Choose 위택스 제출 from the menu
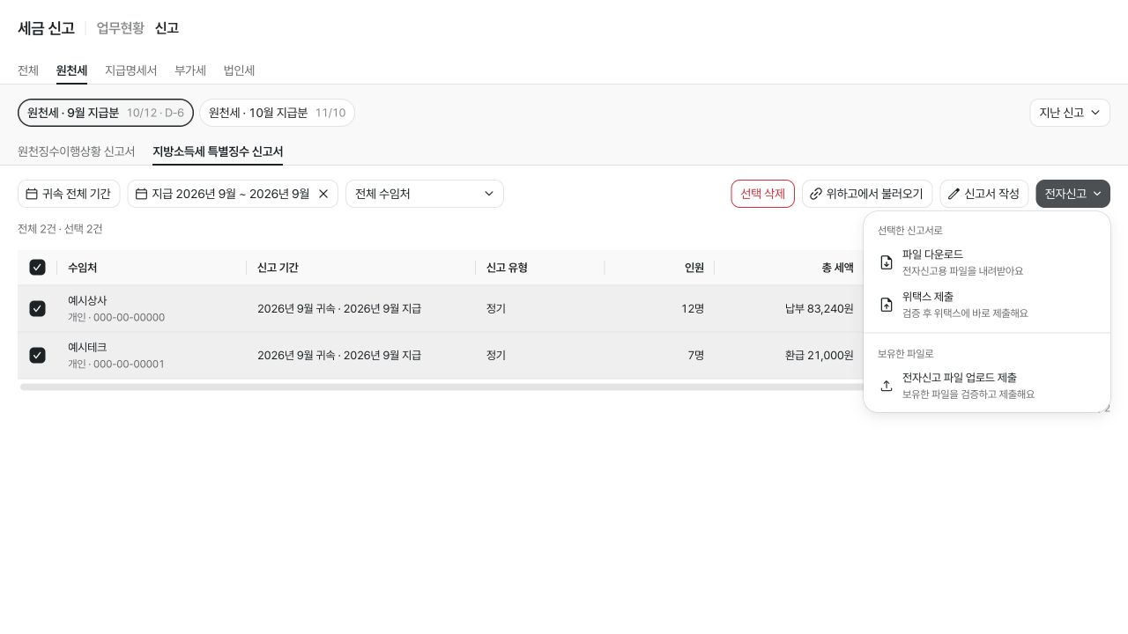The height and width of the screenshot is (634, 1128). [x=987, y=305]
